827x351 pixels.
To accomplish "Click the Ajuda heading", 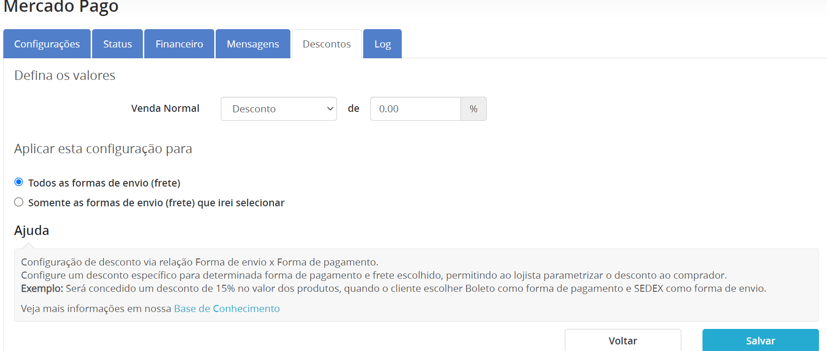I will [x=31, y=230].
